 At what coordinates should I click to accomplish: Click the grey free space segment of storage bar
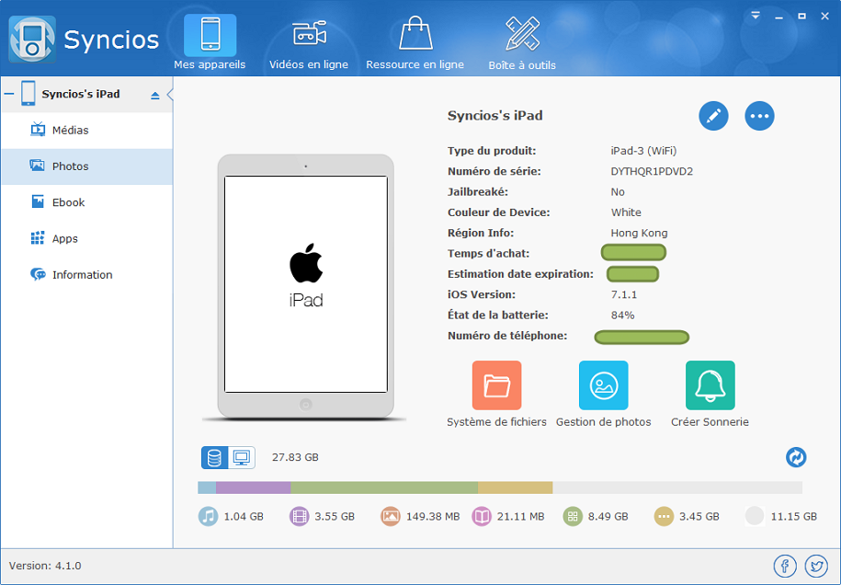[677, 487]
